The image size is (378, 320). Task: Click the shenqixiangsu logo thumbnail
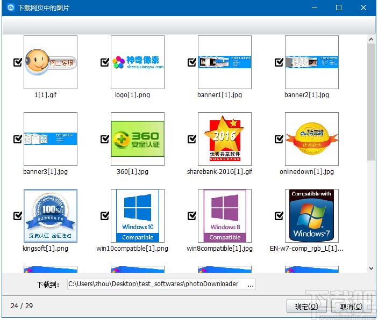point(138,62)
